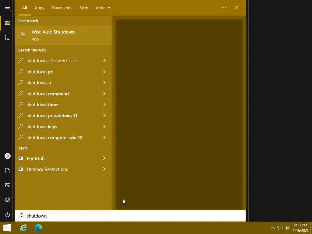Expand the PornHub result arrow
The width and height of the screenshot is (312, 234).
(104, 158)
